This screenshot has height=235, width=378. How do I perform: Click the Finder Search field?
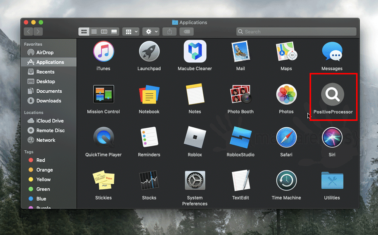(296, 32)
